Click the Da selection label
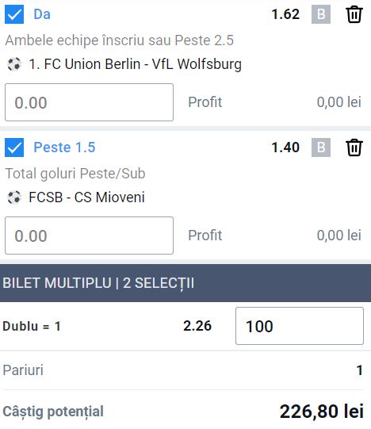Image resolution: width=371 pixels, height=429 pixels. [x=42, y=14]
